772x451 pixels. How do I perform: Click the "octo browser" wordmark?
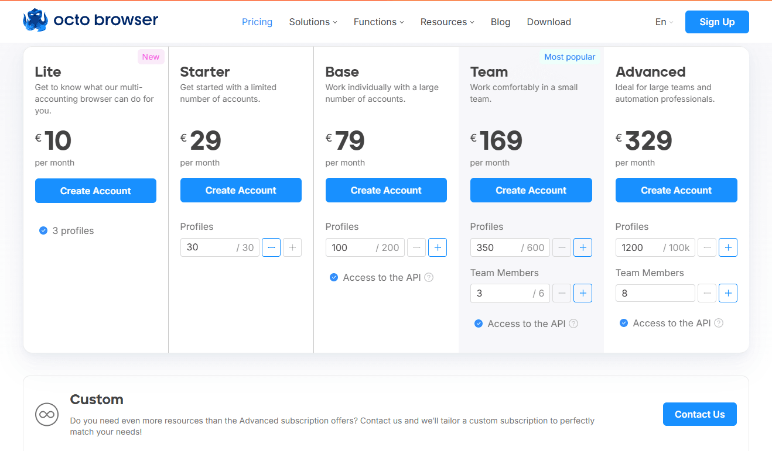[x=106, y=20]
